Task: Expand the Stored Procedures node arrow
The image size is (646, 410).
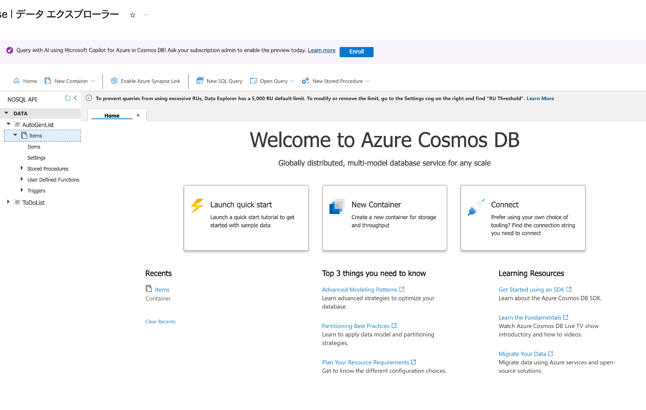Action: [22, 168]
